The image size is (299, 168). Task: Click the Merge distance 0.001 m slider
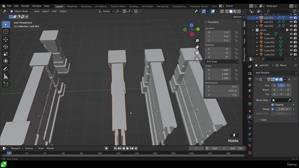(283, 109)
